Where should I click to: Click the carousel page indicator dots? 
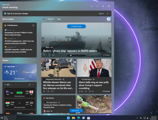pyautogui.click(x=76, y=55)
